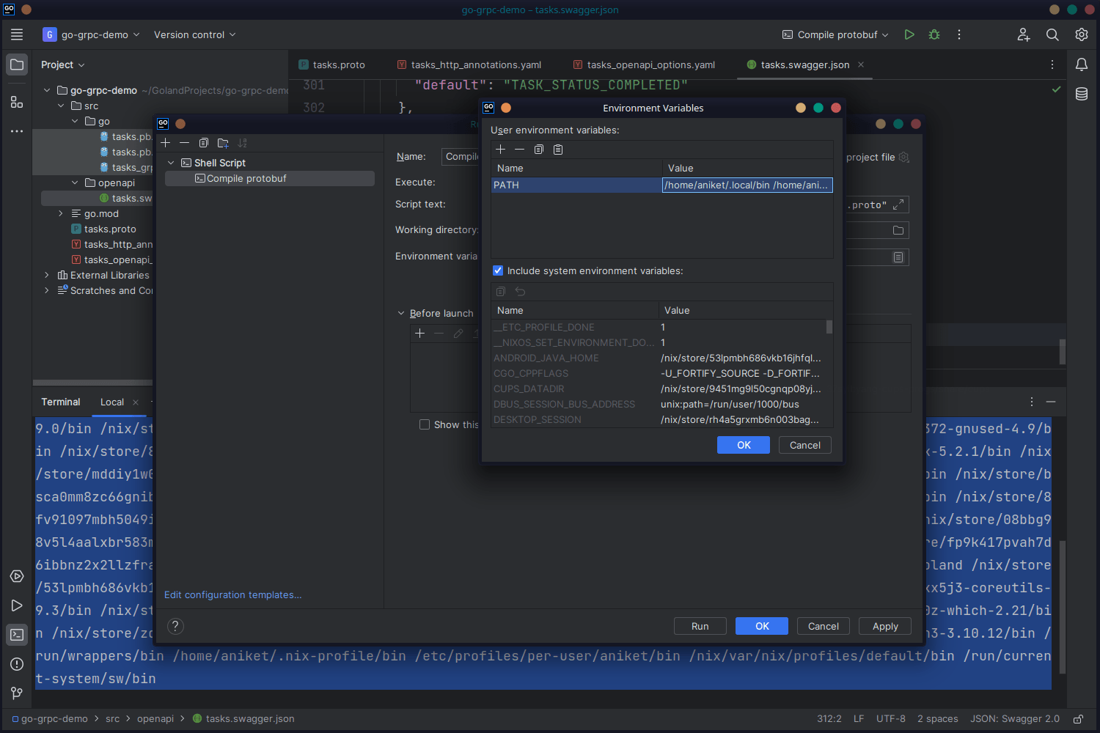
Task: Select the tasks_http_annotations.yaml tab
Action: pos(475,65)
